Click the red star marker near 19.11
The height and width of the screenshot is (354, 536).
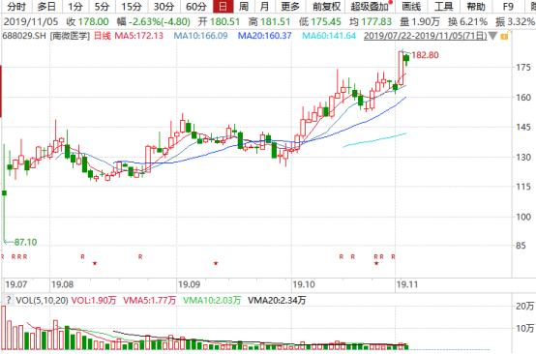[x=376, y=263]
